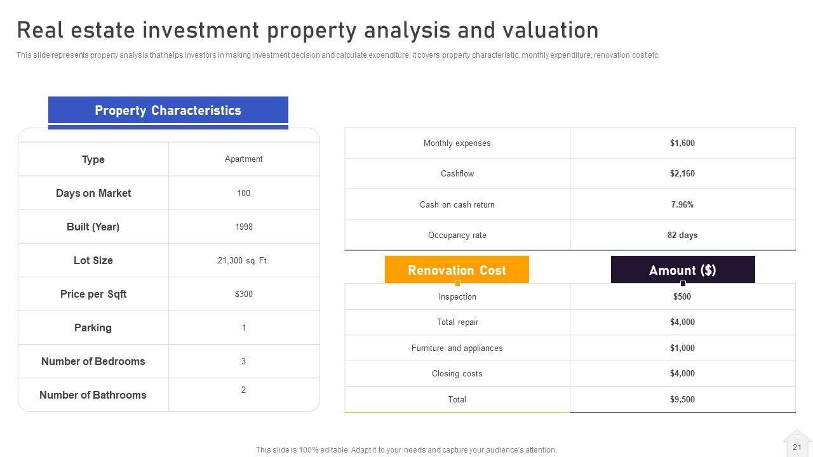Click the Cashflow row label

[457, 174]
